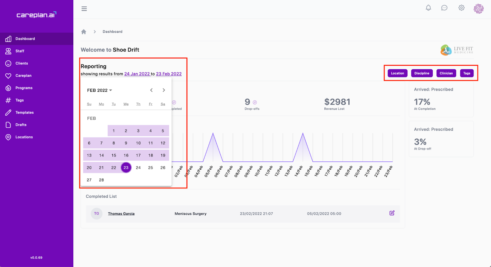Click the Clients smiley icon in sidebar
The height and width of the screenshot is (267, 491).
click(x=8, y=63)
